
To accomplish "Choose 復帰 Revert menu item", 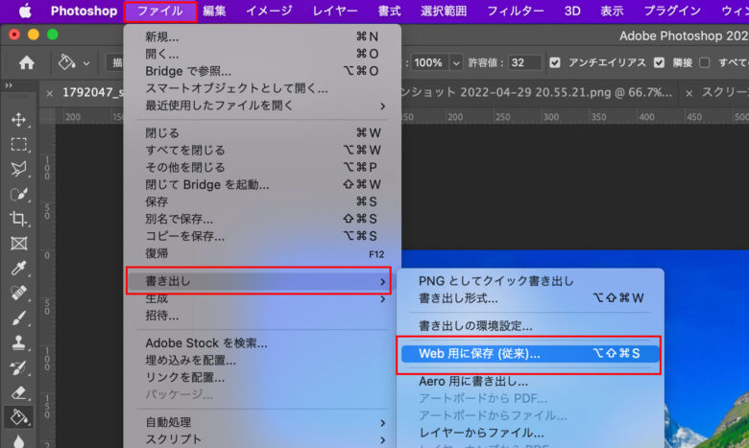I will [262, 253].
